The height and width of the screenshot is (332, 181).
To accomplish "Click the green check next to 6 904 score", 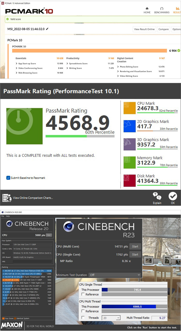I will click(x=179, y=51).
